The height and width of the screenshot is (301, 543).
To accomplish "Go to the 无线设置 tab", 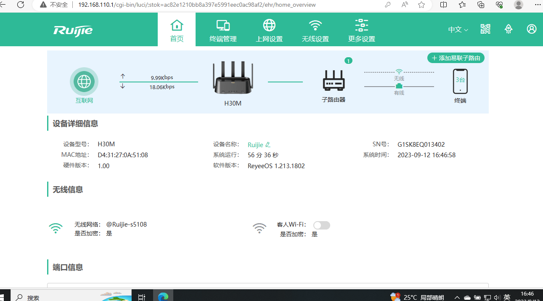I will 315,30.
